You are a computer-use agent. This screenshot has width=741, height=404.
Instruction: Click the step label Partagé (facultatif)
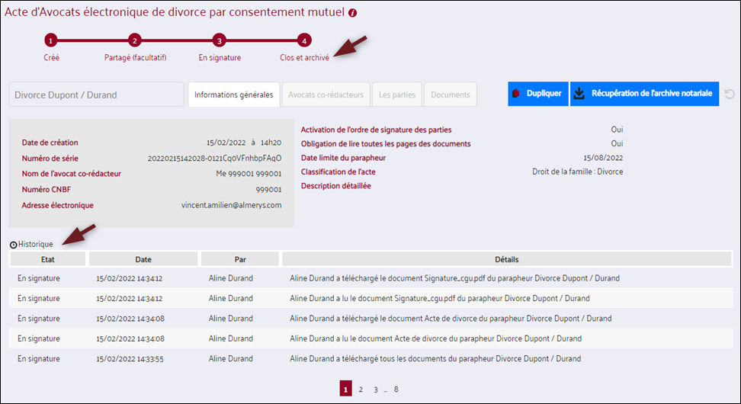[x=135, y=58]
